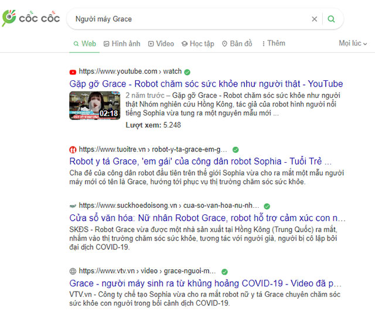Click the Tuổi Trẻ favicon icon
This screenshot has height=315, width=375.
point(73,150)
